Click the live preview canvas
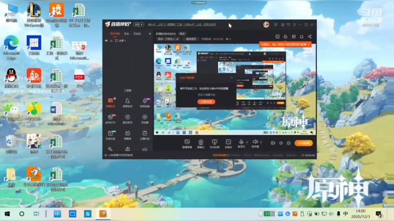This screenshot has height=221, width=394. point(235,89)
